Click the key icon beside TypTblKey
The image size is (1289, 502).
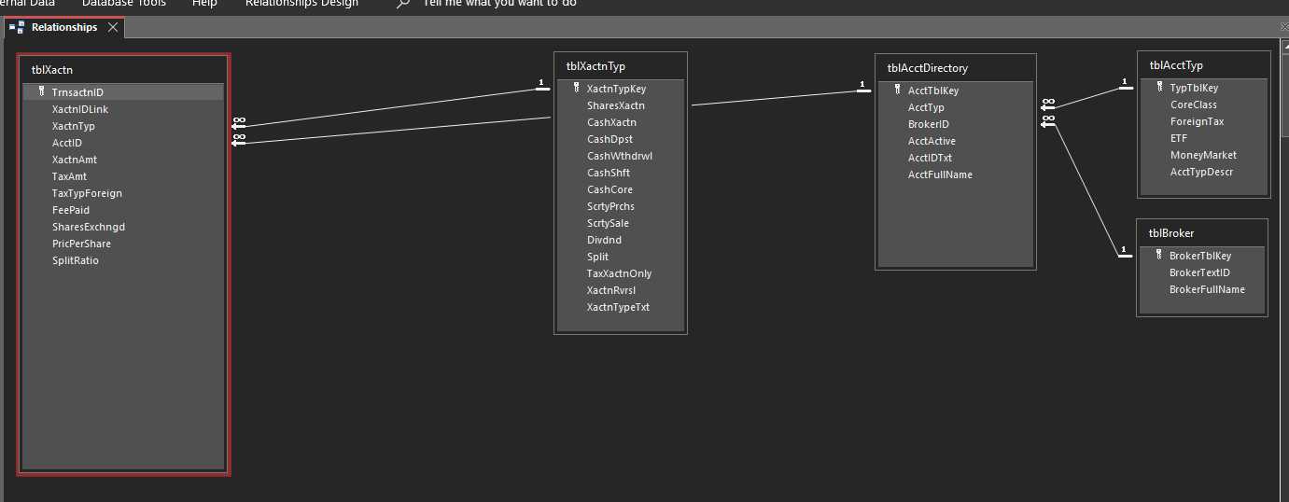click(1159, 88)
